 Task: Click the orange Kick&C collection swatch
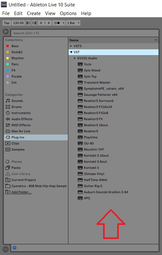(7, 52)
